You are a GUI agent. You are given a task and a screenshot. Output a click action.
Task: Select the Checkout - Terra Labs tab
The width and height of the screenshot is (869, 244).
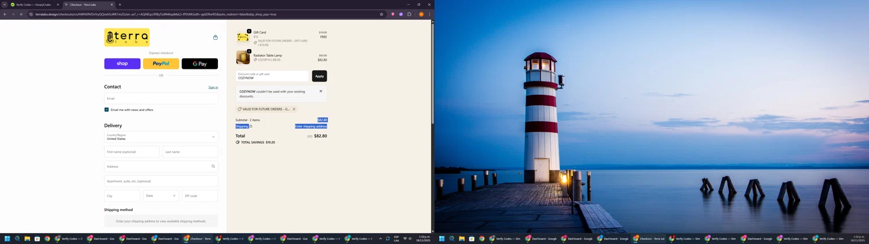point(88,5)
